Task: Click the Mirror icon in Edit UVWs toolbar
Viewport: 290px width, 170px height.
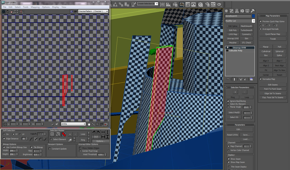Action: point(21,11)
